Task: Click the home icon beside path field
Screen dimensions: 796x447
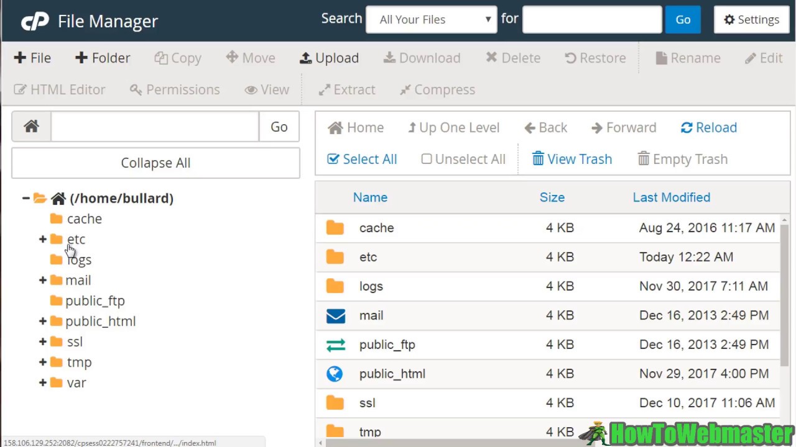Action: tap(31, 127)
